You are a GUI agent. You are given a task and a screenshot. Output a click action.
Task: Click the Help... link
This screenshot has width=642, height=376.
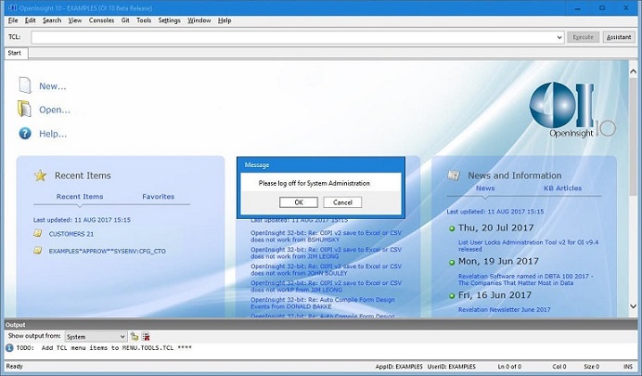click(53, 134)
